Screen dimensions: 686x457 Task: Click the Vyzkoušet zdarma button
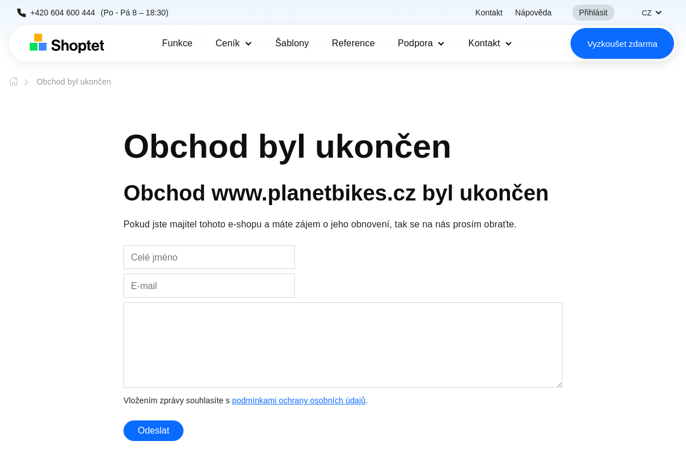point(622,43)
